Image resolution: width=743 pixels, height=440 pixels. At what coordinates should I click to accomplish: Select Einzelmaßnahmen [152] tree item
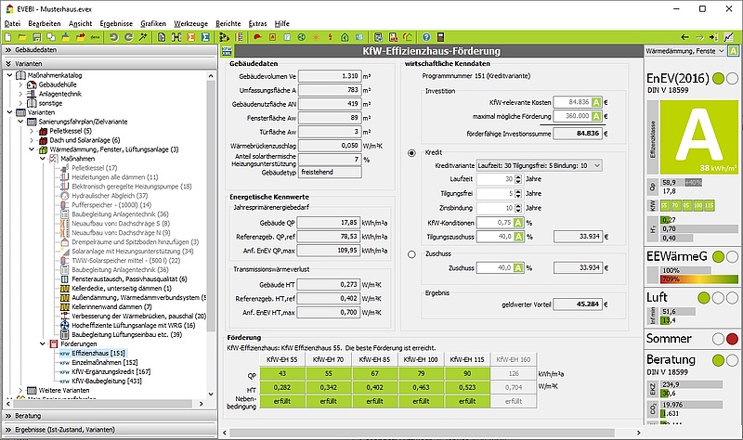click(105, 362)
